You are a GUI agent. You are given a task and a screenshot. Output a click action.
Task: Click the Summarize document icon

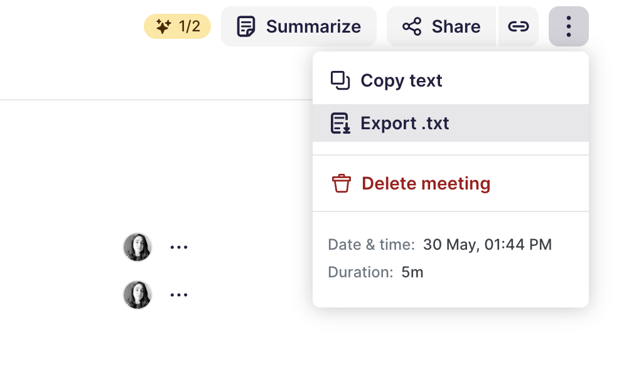246,26
